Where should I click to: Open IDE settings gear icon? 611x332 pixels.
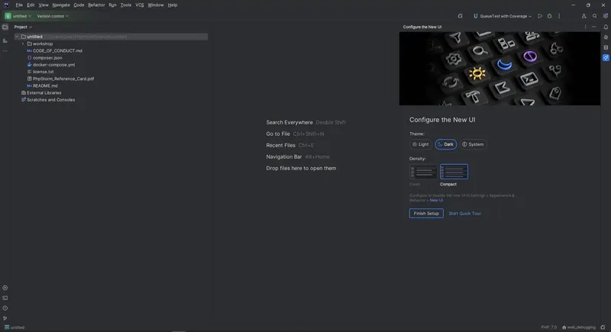pos(605,16)
